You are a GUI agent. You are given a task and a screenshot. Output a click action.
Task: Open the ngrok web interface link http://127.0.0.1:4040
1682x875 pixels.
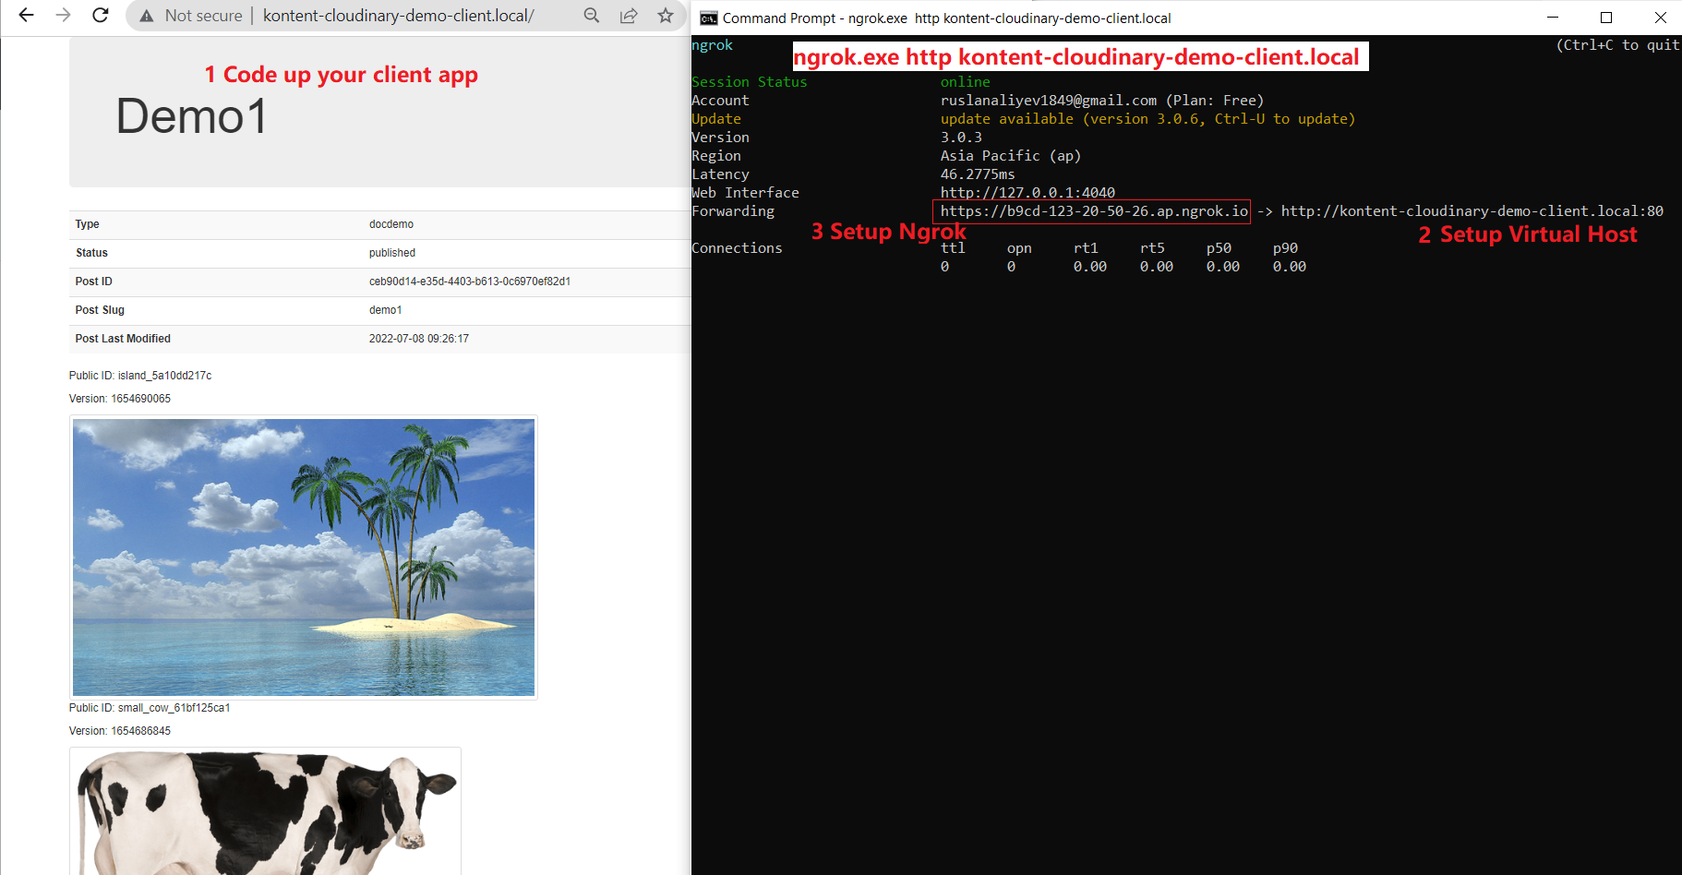pyautogui.click(x=1027, y=192)
